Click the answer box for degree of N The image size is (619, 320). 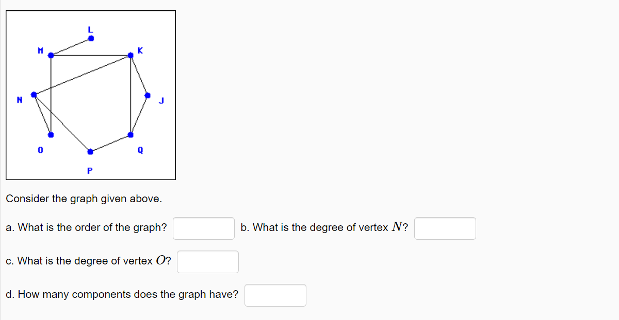(445, 228)
